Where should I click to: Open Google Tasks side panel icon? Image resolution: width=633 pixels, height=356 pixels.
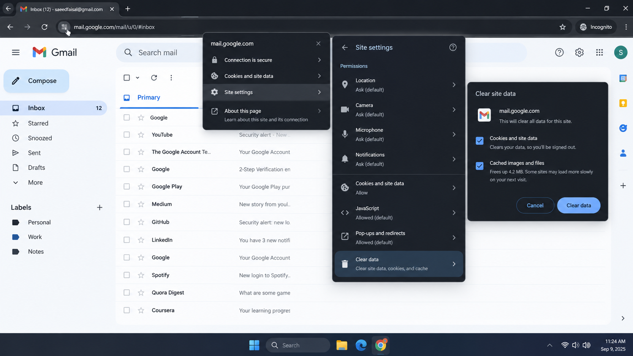coord(623,128)
